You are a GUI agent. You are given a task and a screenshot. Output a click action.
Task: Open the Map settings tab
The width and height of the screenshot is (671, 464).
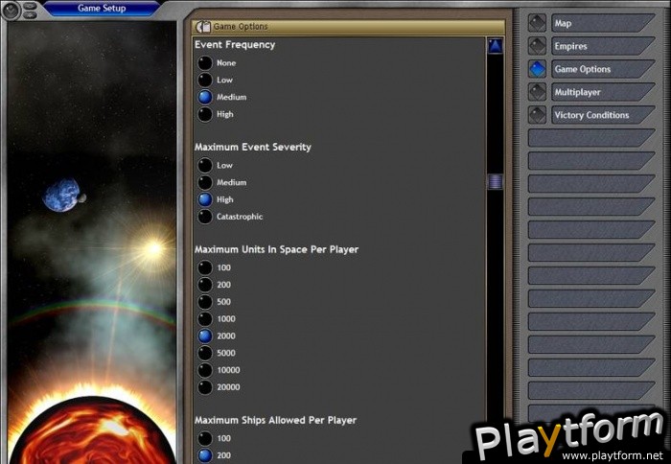(603, 24)
